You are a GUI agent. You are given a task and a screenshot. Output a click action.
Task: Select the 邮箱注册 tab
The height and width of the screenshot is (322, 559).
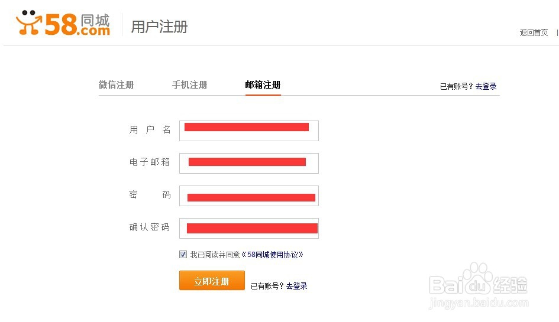pyautogui.click(x=263, y=84)
